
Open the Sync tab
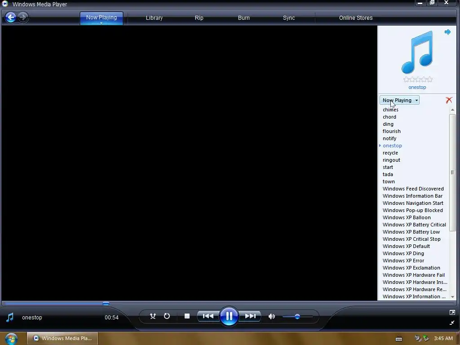[289, 18]
